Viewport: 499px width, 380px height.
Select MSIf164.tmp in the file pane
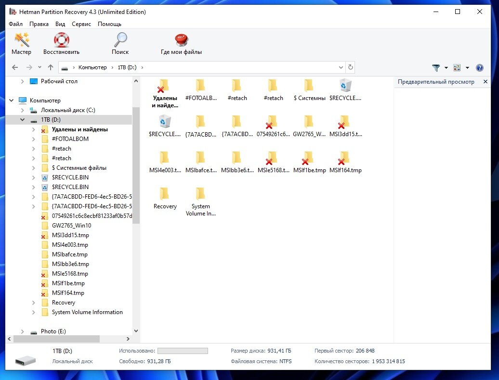346,162
